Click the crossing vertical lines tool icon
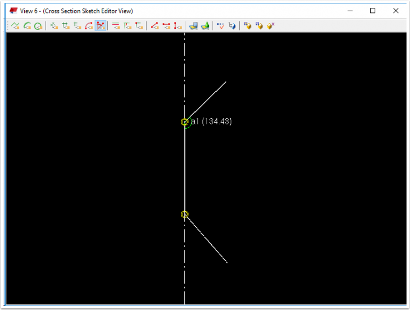Viewport: 410px width, 310px height. (x=66, y=26)
